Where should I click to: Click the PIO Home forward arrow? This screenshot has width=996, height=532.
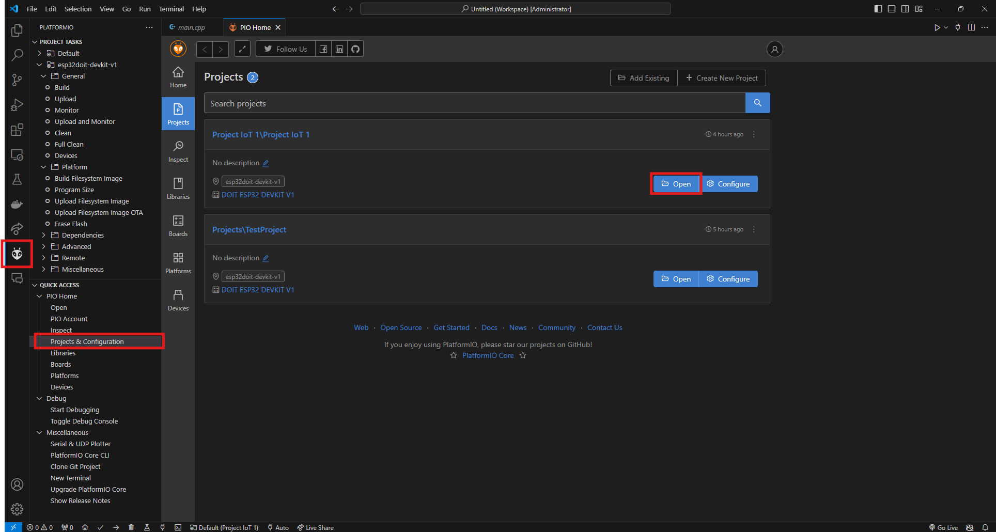click(x=221, y=49)
